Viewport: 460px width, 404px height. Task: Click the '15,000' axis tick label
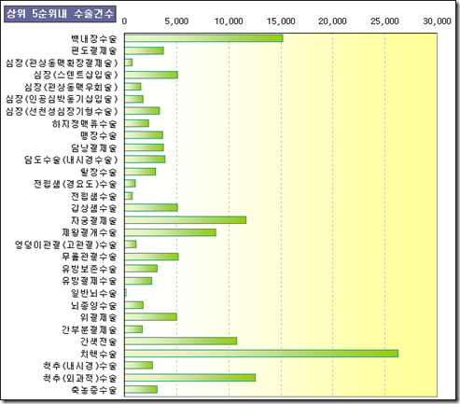click(281, 21)
